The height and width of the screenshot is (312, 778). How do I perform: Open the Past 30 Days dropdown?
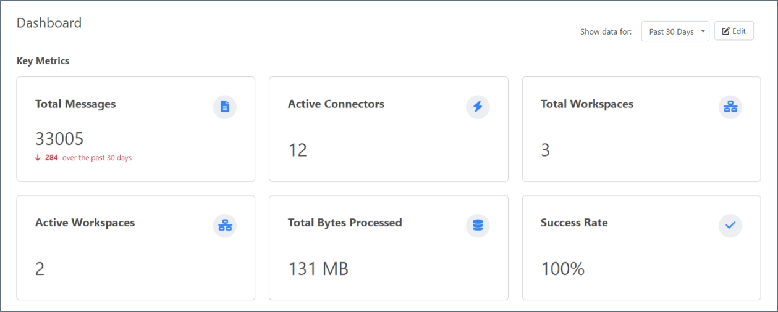coord(675,31)
